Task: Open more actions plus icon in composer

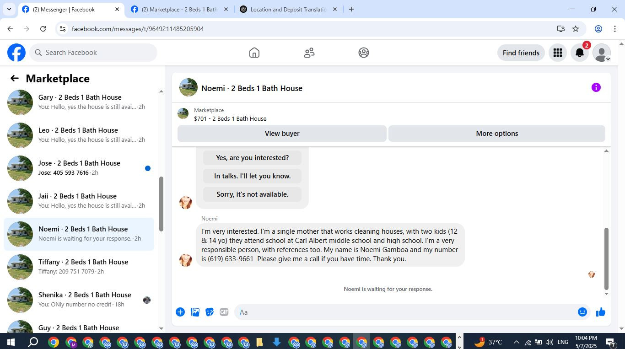Action: coord(180,312)
